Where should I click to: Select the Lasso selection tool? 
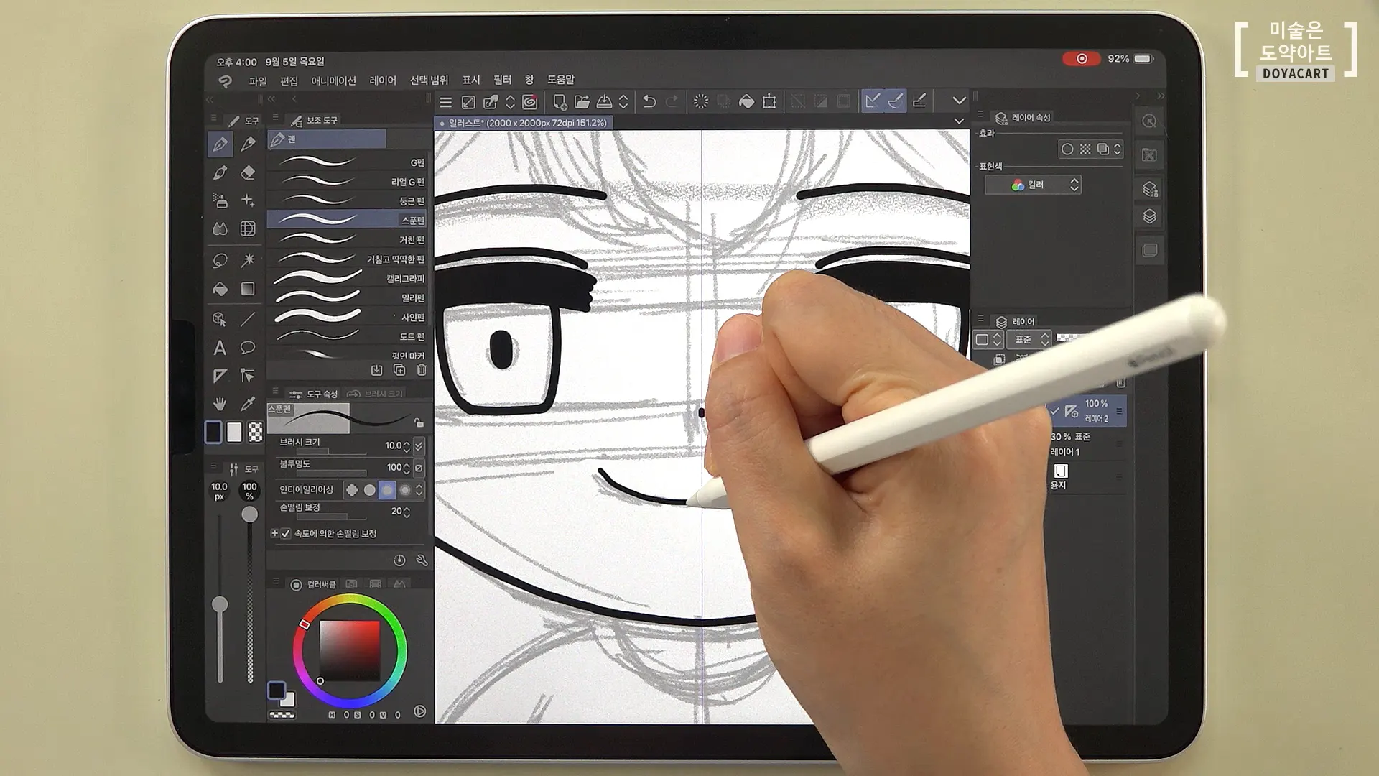point(220,259)
